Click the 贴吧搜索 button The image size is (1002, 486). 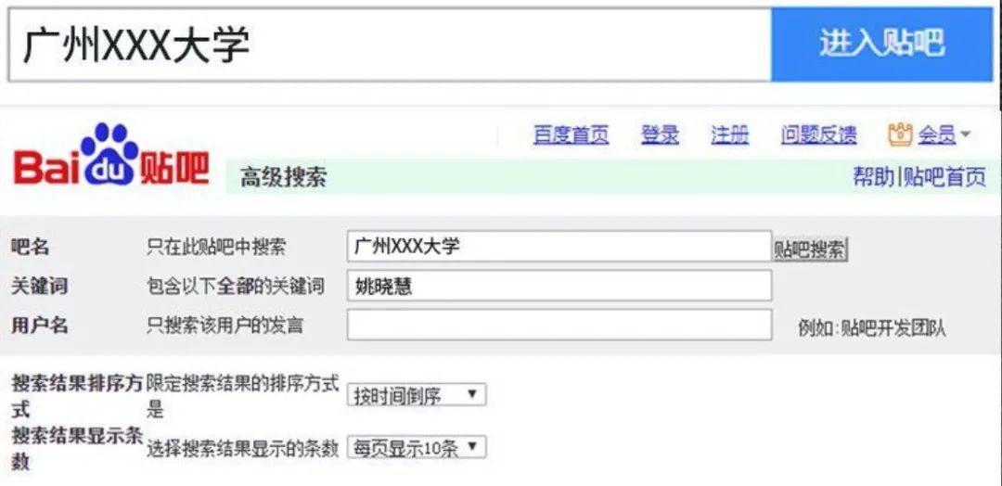tap(810, 249)
